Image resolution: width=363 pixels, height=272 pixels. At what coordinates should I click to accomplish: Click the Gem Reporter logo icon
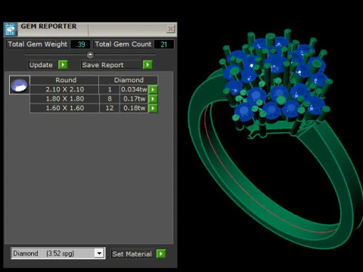coord(11,29)
